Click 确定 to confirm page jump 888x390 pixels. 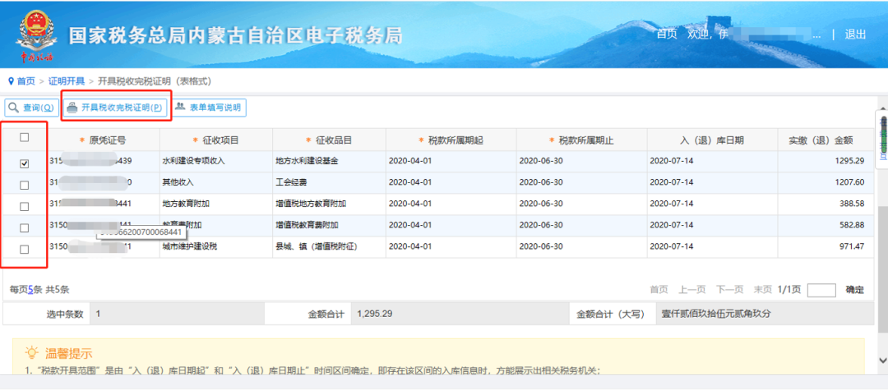click(x=854, y=290)
